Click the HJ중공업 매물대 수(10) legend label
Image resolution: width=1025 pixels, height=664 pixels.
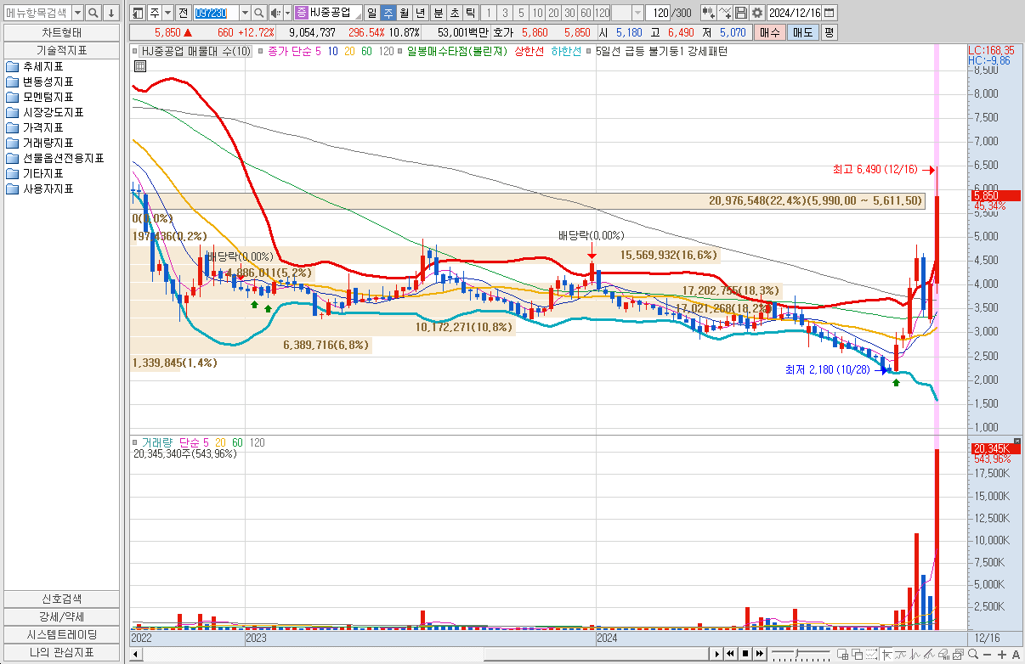click(x=195, y=51)
